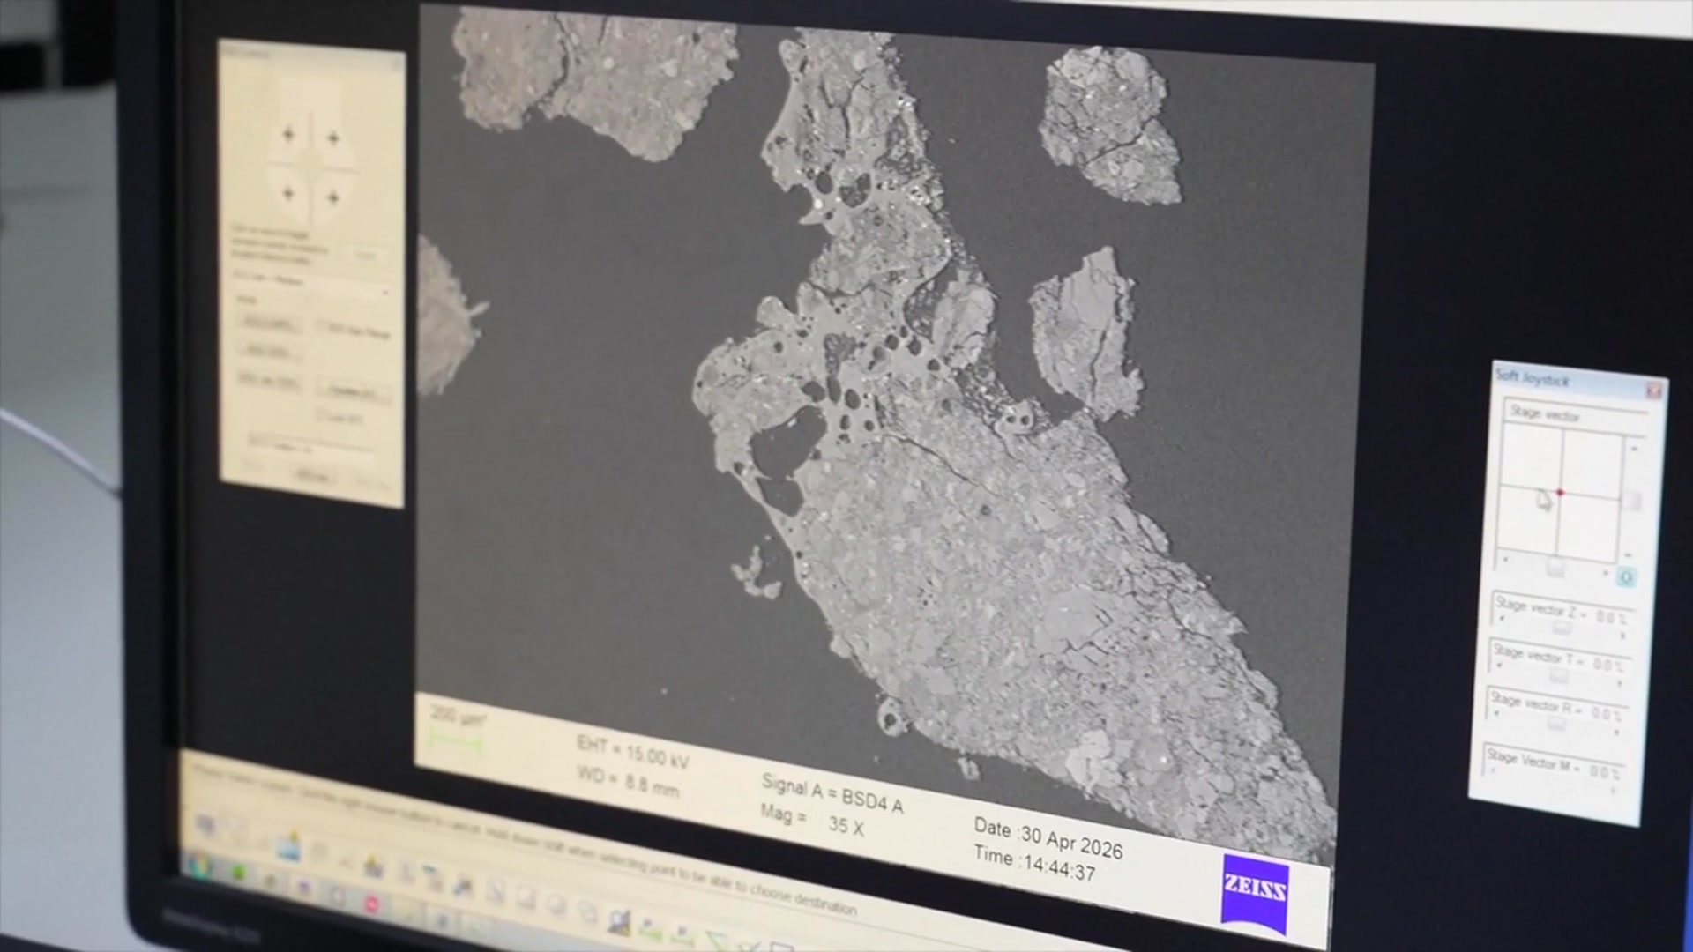Click the 200 µm scale bar label
The width and height of the screenshot is (1693, 952).
click(x=457, y=716)
